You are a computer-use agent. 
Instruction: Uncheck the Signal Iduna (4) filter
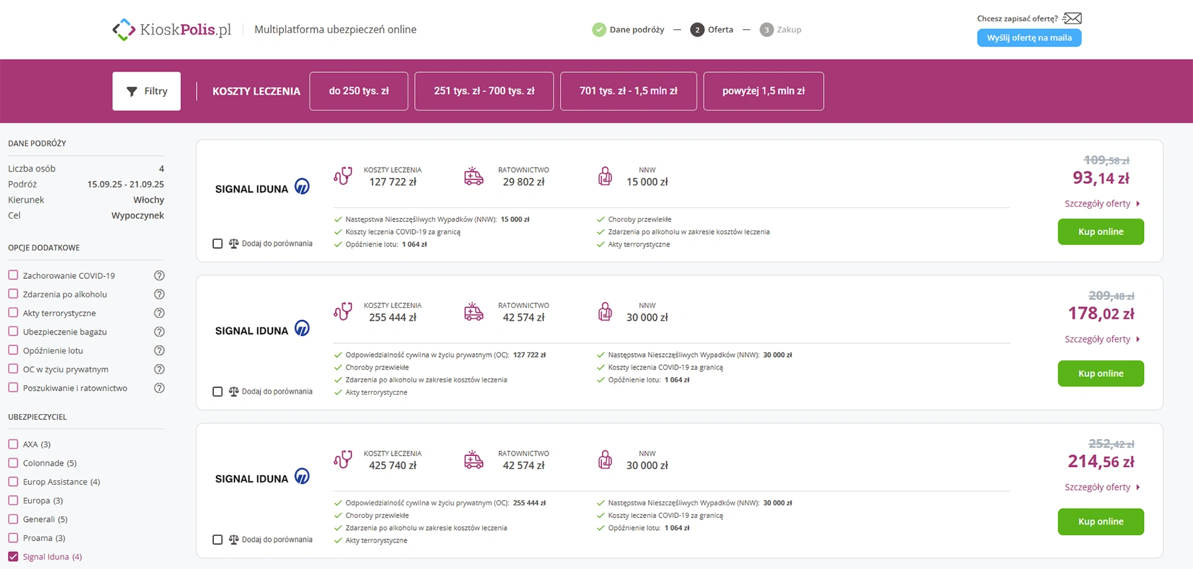13,556
